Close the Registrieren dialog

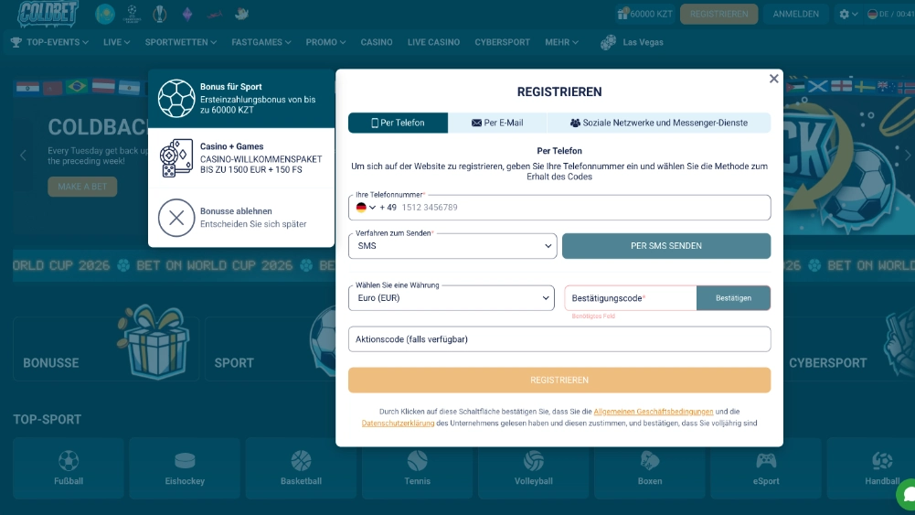(x=774, y=79)
